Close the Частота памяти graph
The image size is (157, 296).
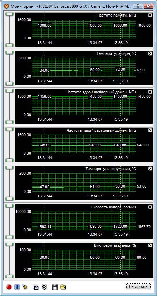(150, 15)
